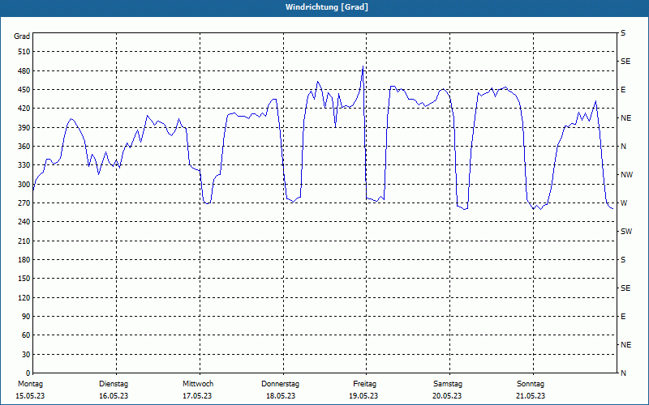Image resolution: width=649 pixels, height=405 pixels.
Task: Click the topmost "S" compass label
Action: (x=623, y=33)
